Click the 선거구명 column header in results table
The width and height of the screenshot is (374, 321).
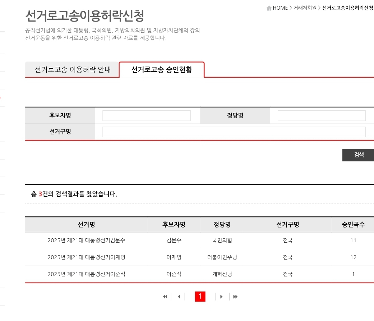(x=288, y=225)
